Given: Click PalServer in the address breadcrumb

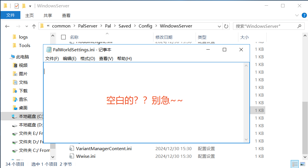Looking at the screenshot, I should click(x=87, y=26).
